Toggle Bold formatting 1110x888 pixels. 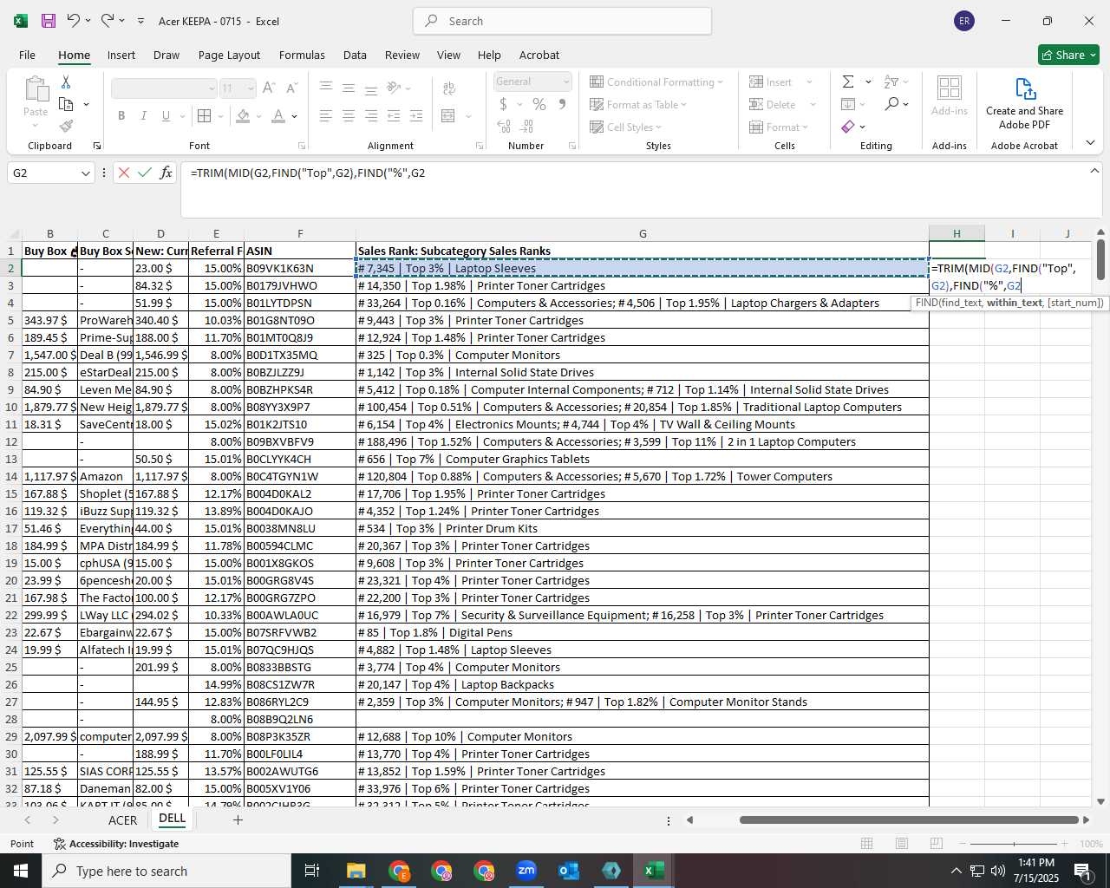121,115
